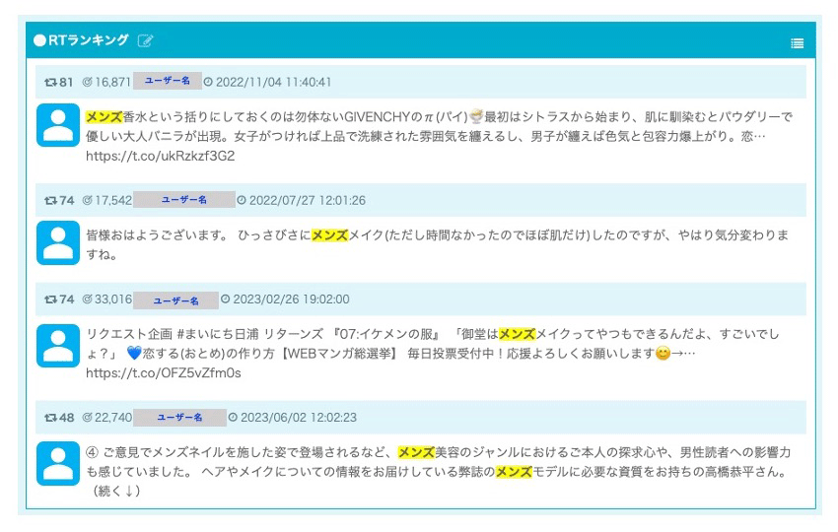
Task: Click the retweet icon showing 81
Action: coord(50,82)
